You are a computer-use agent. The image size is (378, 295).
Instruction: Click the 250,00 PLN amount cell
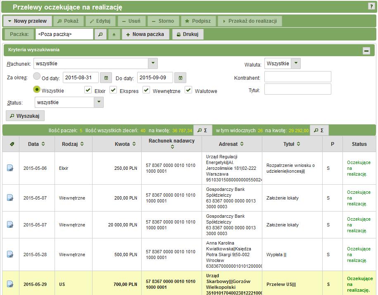pos(116,168)
